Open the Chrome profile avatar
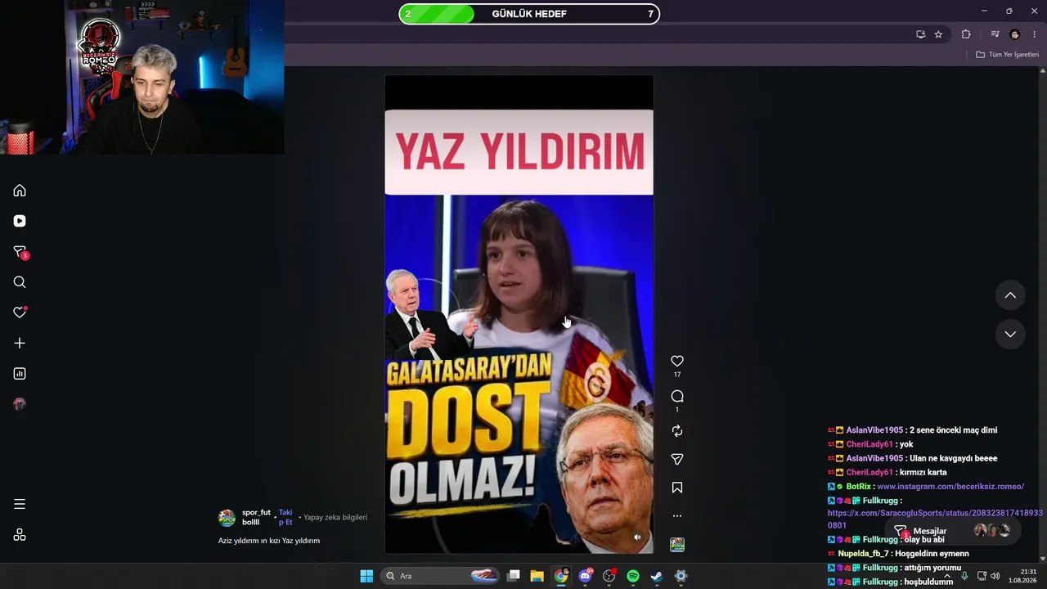The width and height of the screenshot is (1047, 589). [1015, 34]
